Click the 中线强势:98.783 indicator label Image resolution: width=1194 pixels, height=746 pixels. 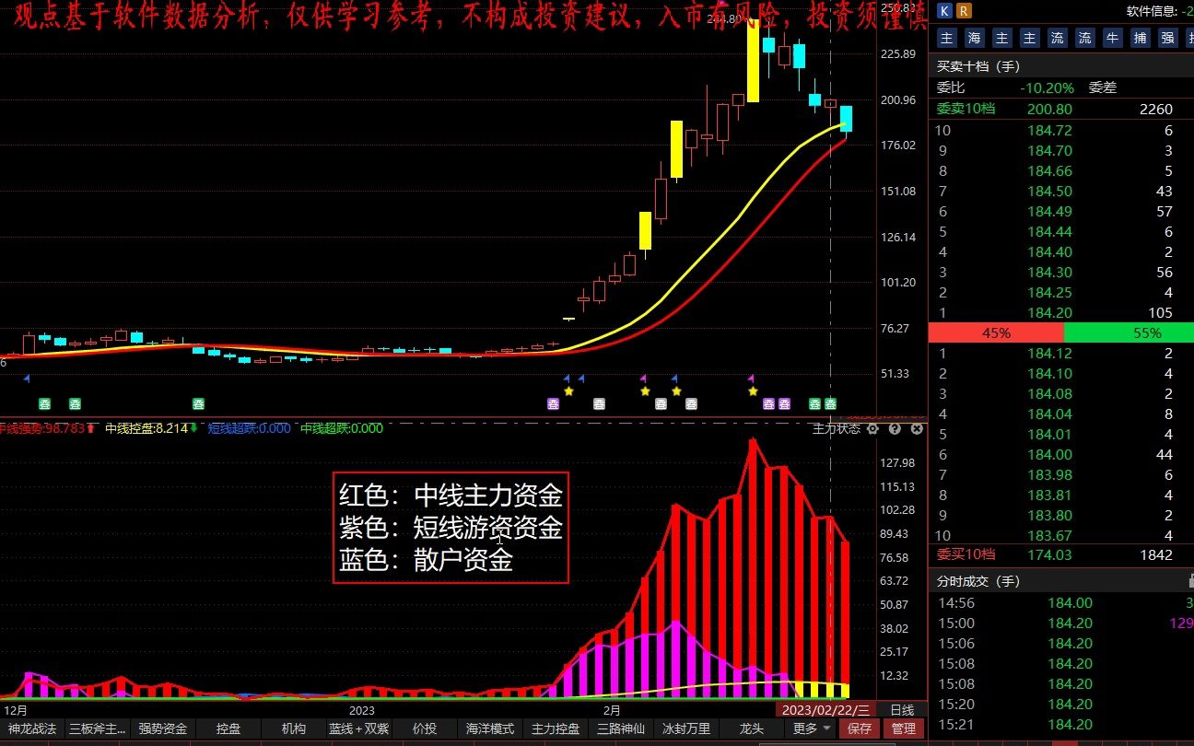point(43,428)
